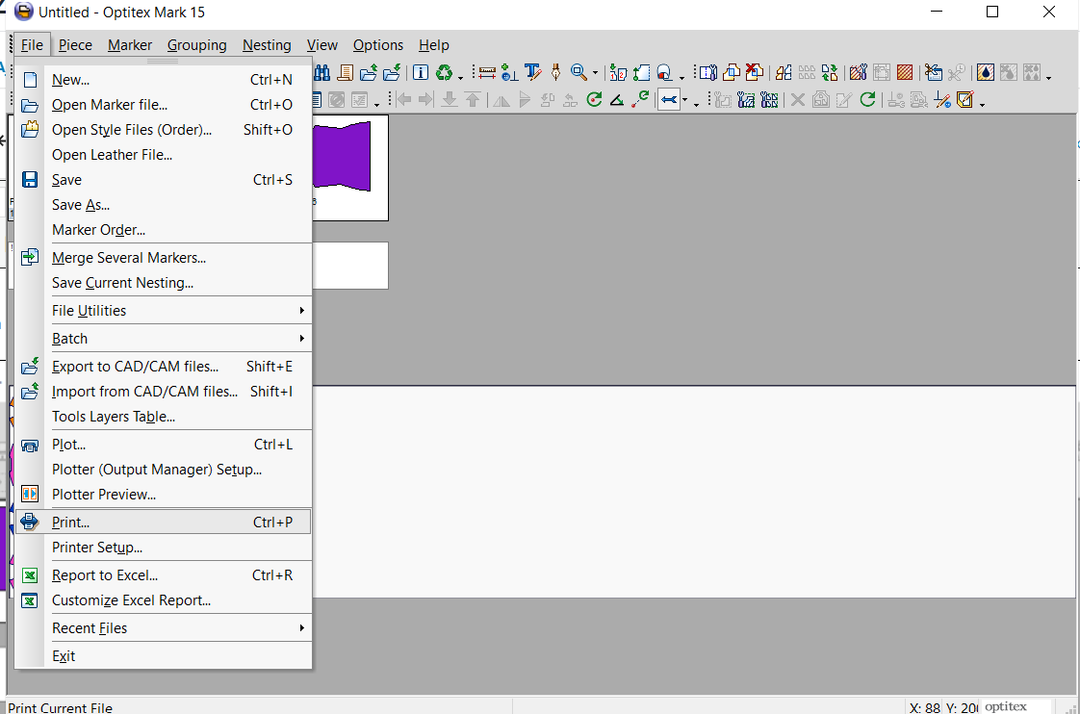The image size is (1080, 714).
Task: Select the fountain pen nib tool
Action: (x=555, y=72)
